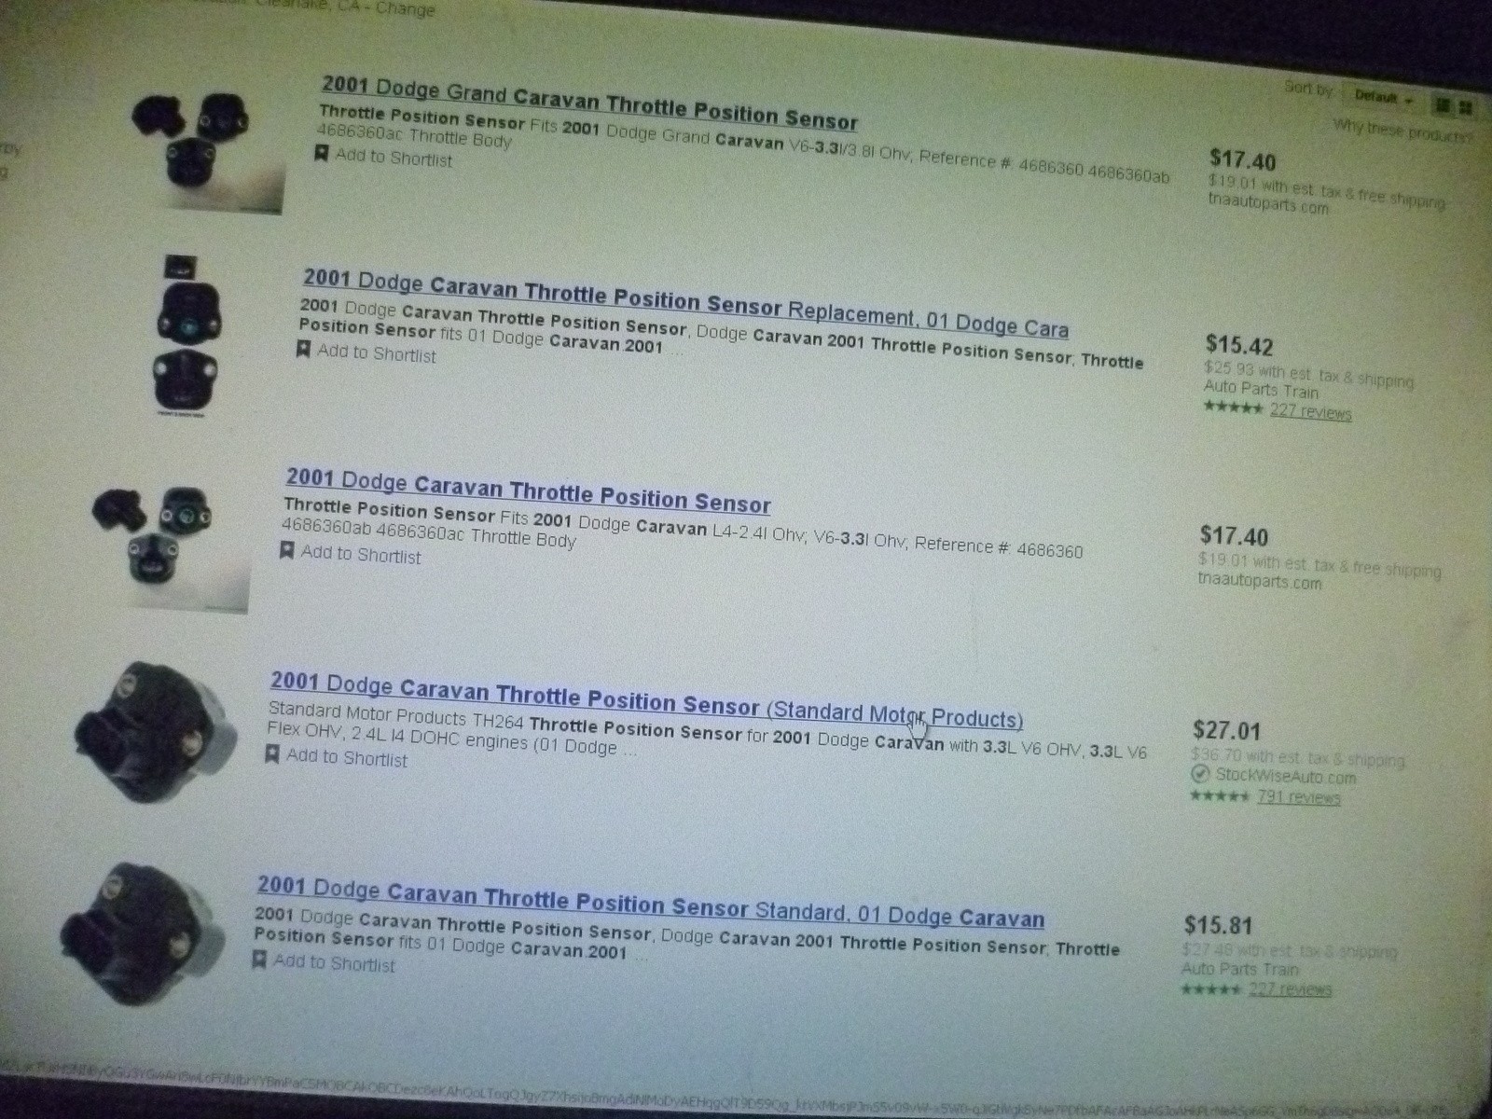Image resolution: width=1492 pixels, height=1119 pixels.
Task: Switch to grid view icon
Action: point(1465,107)
